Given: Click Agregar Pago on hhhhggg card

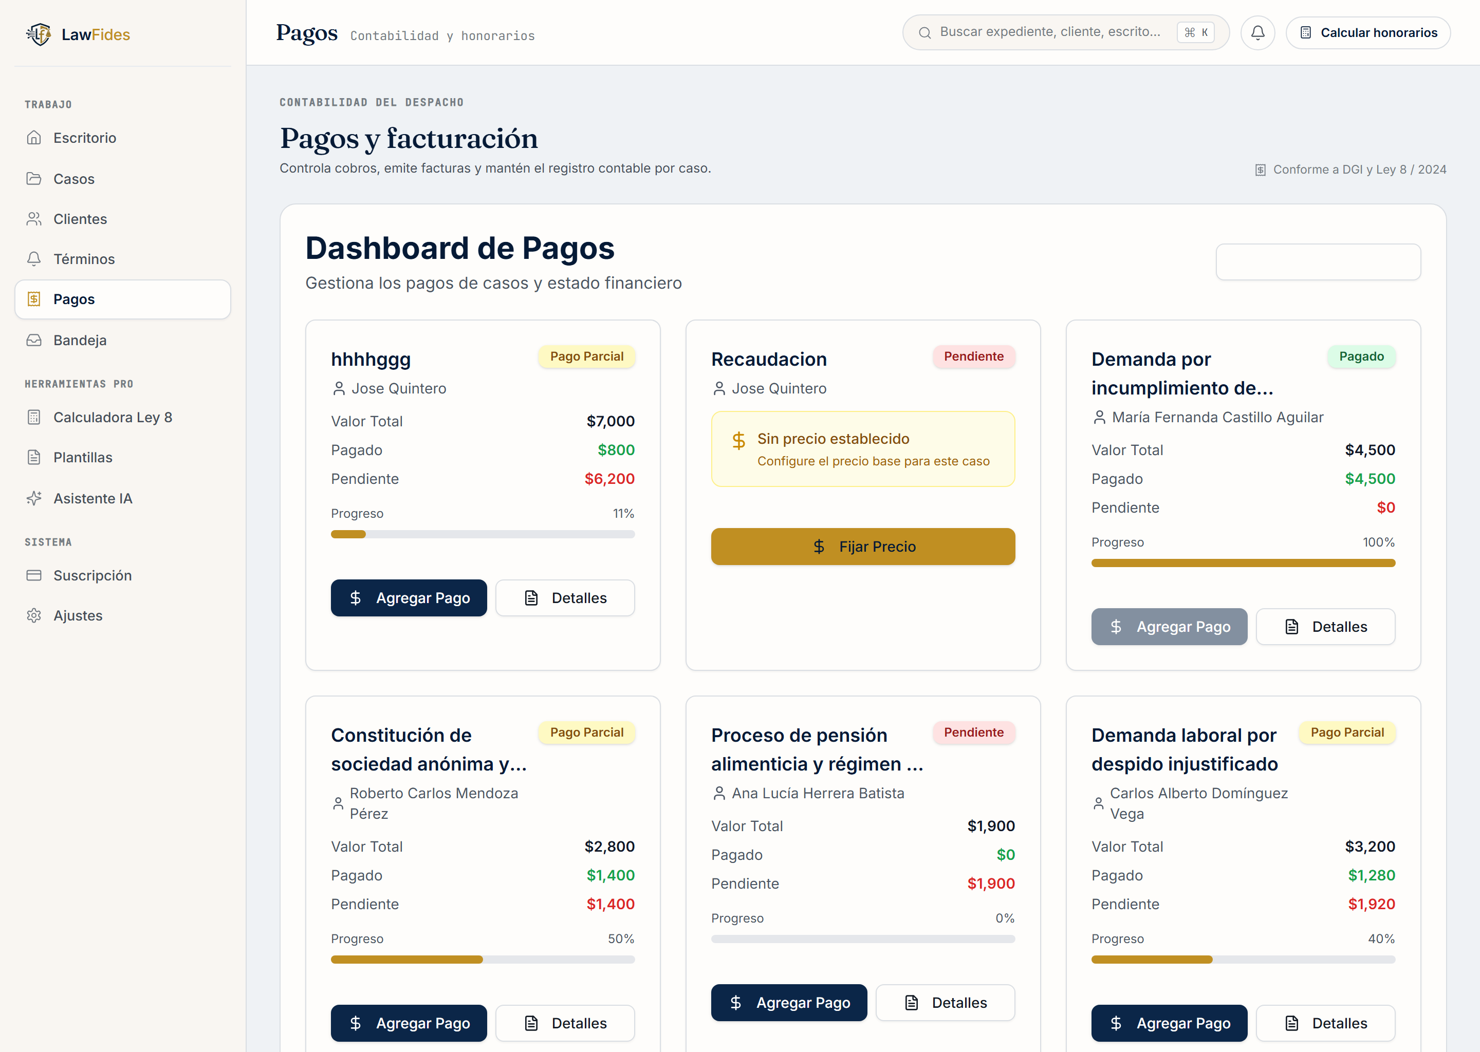Looking at the screenshot, I should tap(409, 598).
